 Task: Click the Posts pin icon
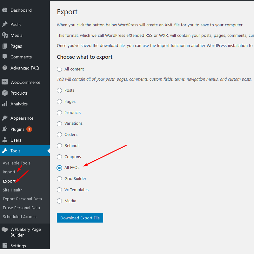[5, 24]
